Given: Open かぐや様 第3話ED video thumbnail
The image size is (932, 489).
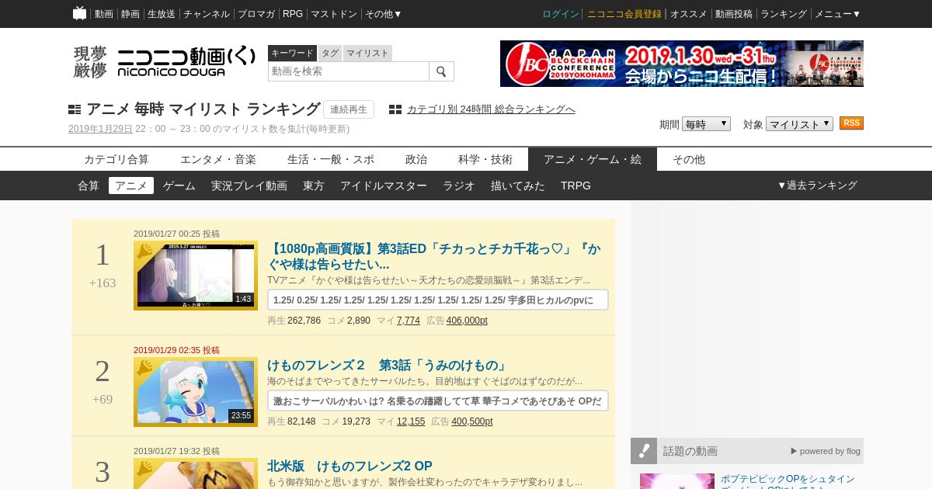Looking at the screenshot, I should [196, 276].
